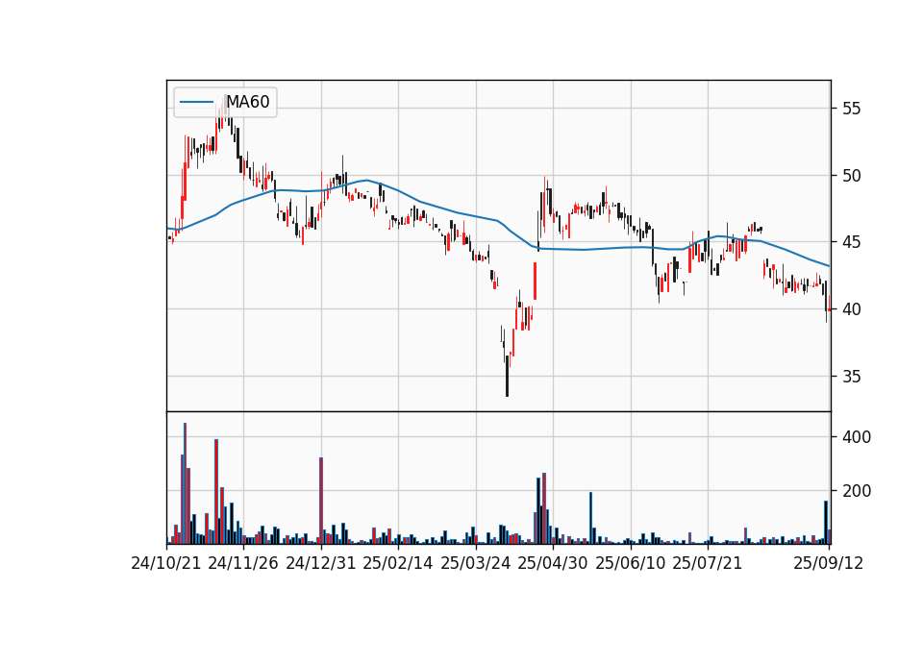
Task: Select the 24/12/31 date label
Action: [x=321, y=563]
